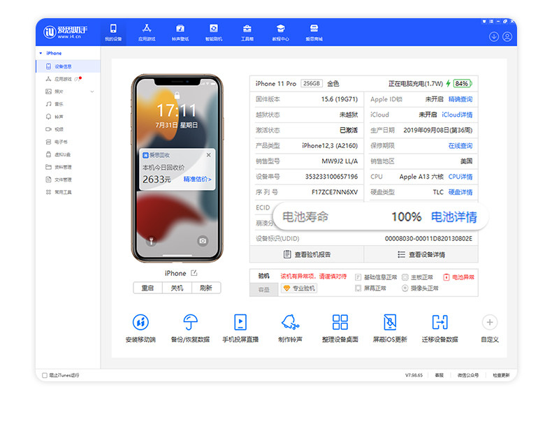
Task: Select 铃声 ringtones in the sidebar
Action: click(x=68, y=117)
